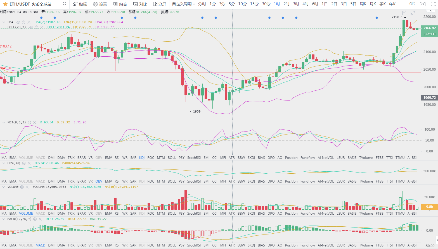This screenshot has height=249, width=438.
Task: Open the symbol search magnifier
Action: (65, 4)
